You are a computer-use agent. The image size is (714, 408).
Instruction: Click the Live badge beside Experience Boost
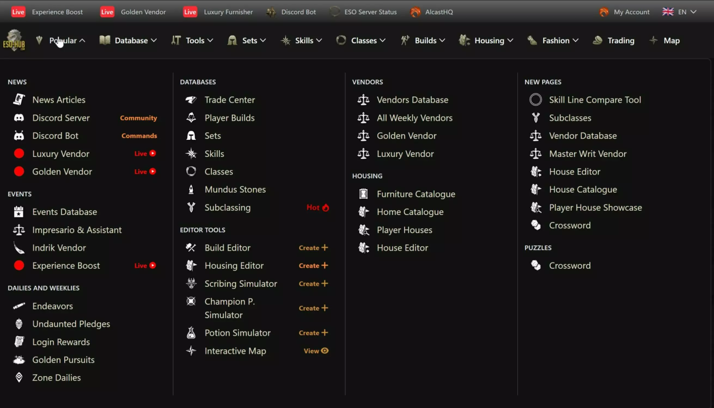[x=18, y=12]
